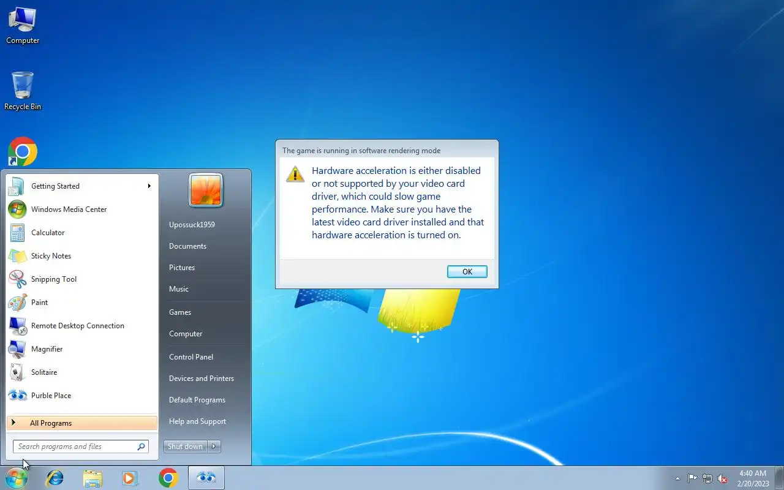Screen dimensions: 784x490
Task: Click the Solitaire cards icon
Action: coord(17,372)
